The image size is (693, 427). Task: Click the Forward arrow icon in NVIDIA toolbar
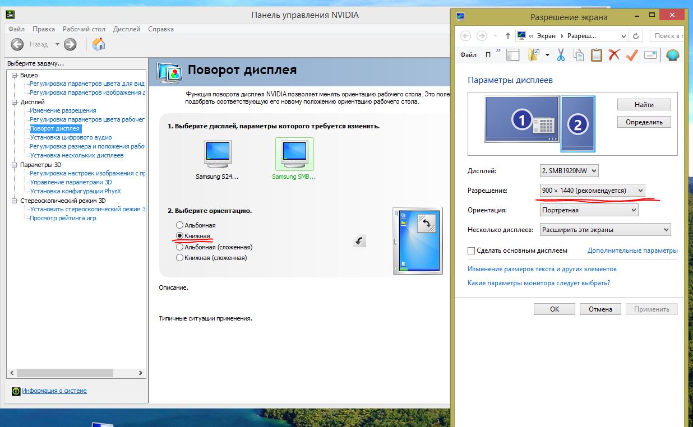click(70, 44)
